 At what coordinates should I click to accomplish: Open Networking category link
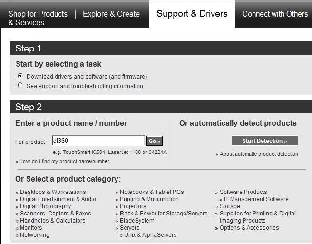pyautogui.click(x=35, y=235)
